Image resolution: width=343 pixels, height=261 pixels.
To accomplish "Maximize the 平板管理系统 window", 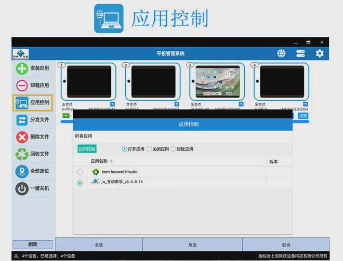I will click(308, 43).
